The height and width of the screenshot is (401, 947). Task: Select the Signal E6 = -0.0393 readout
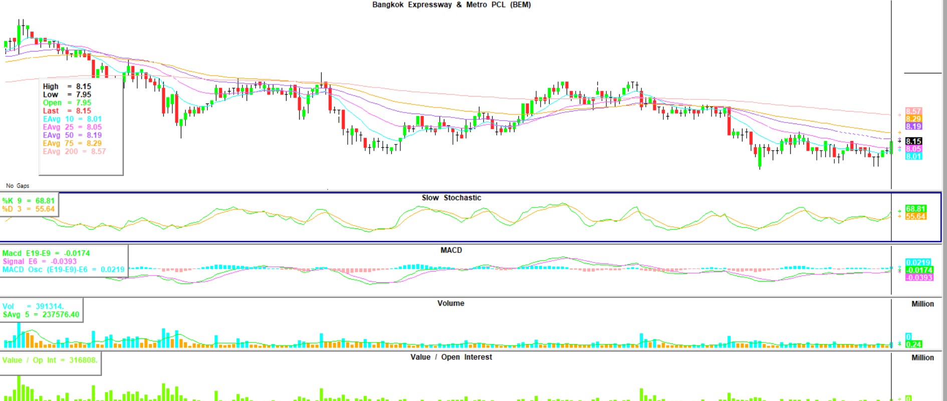40,261
